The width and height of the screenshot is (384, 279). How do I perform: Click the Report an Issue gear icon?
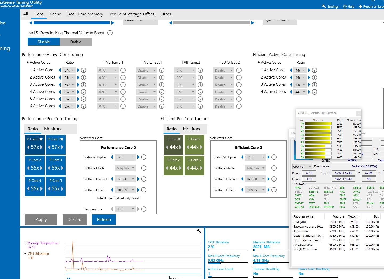tap(361, 6)
